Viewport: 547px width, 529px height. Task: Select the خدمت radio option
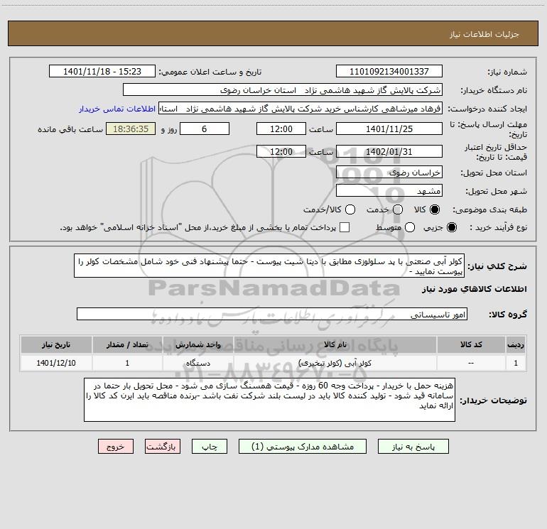397,209
